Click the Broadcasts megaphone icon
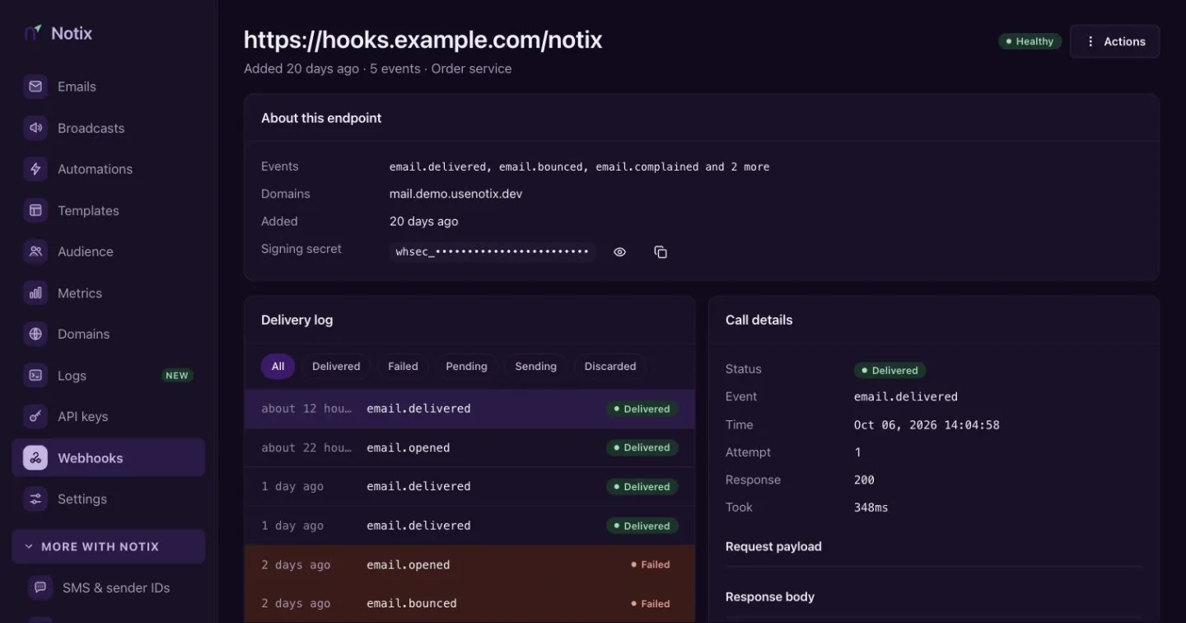 coord(35,128)
